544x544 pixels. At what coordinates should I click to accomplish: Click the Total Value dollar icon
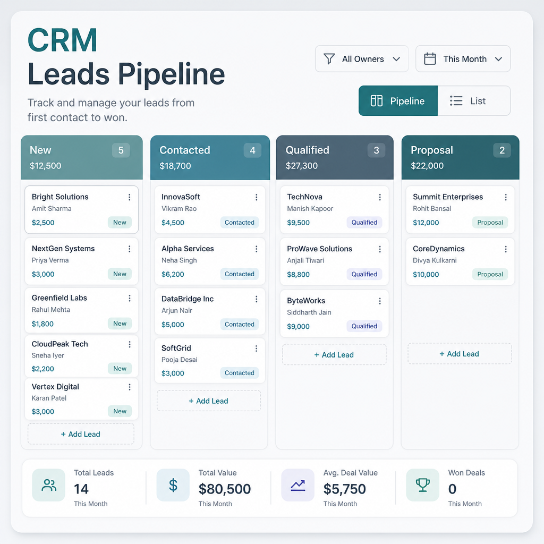[173, 485]
